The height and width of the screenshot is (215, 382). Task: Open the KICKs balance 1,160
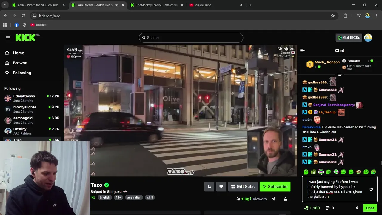(312, 208)
